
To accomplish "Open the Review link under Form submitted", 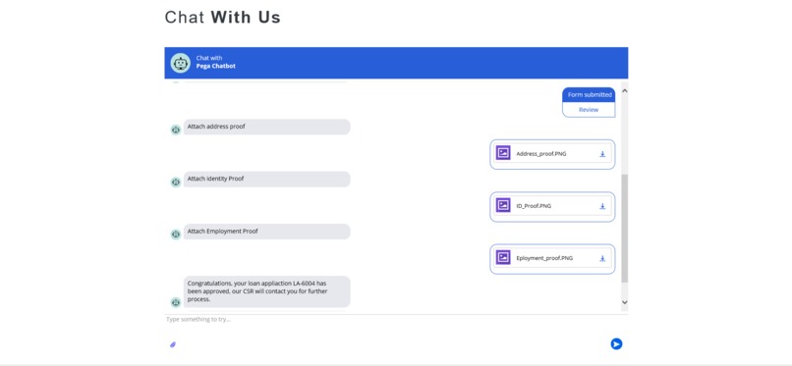I will click(589, 110).
